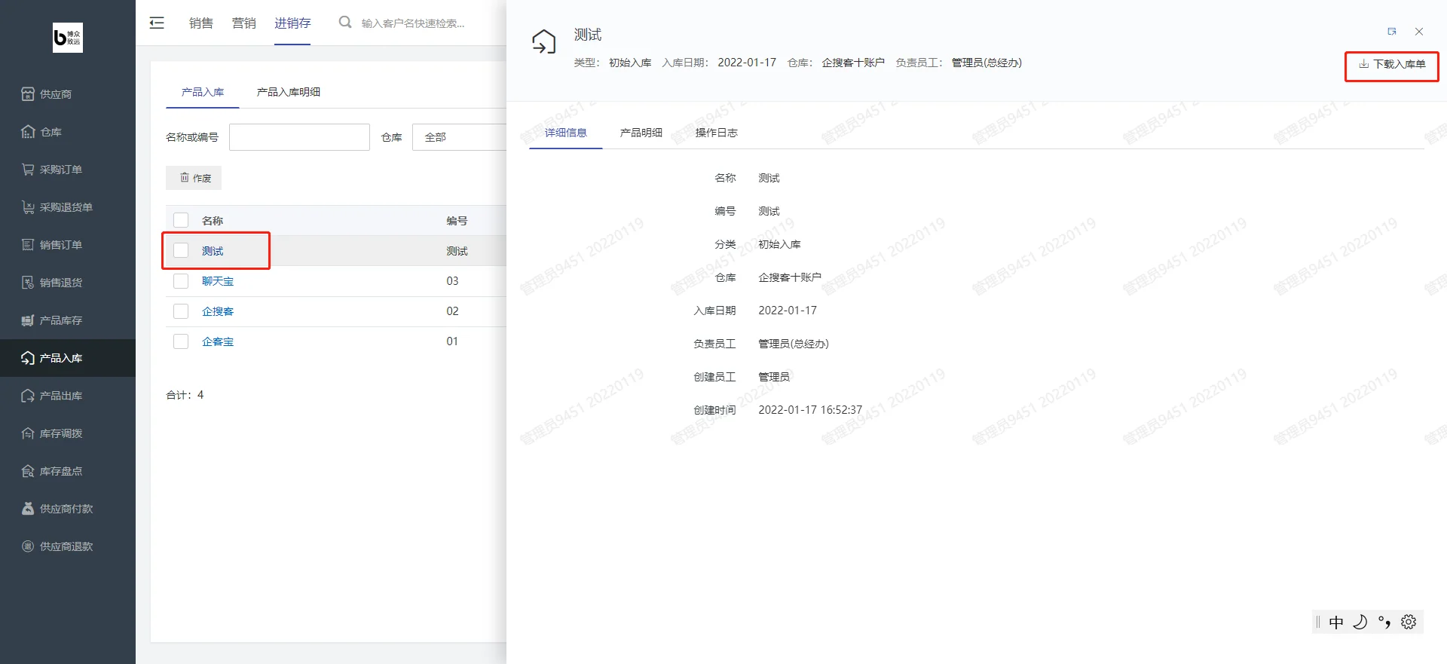Click the 作废 button
Screen dimensions: 1447x664
click(194, 178)
